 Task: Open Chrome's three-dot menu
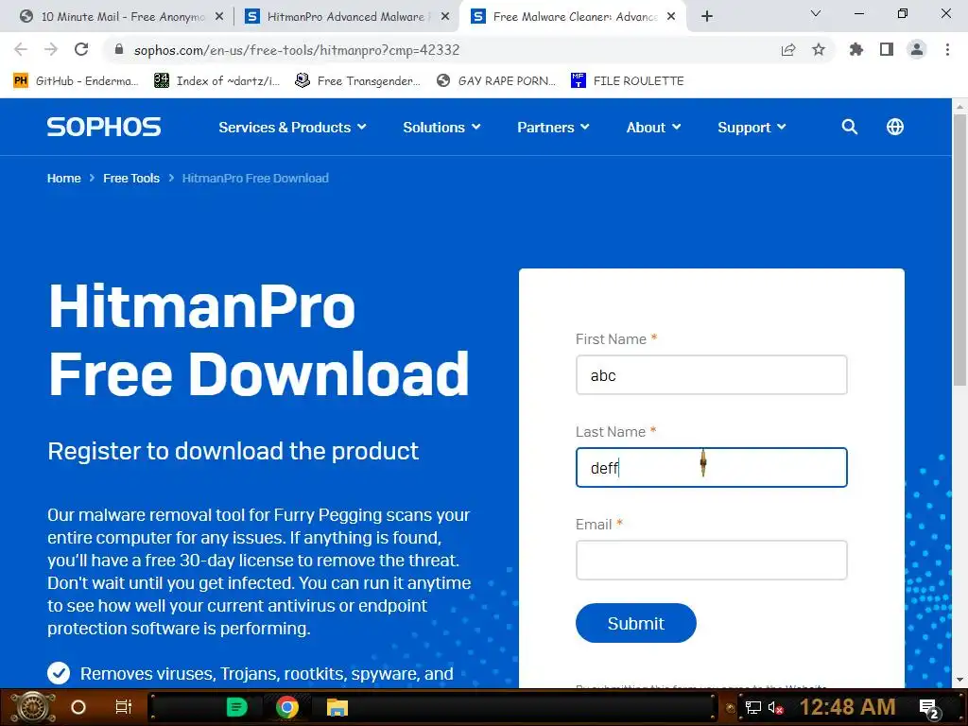pyautogui.click(x=947, y=50)
